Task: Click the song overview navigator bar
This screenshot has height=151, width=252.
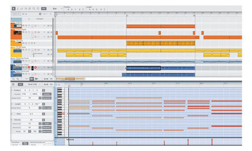Action: (70, 79)
